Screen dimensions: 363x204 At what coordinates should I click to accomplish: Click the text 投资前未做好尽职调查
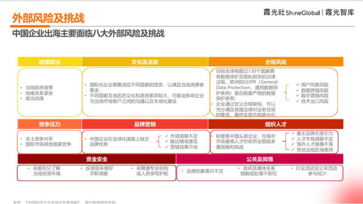pyautogui.click(x=99, y=171)
